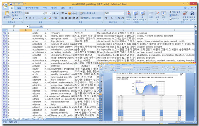
Task: Toggle bold formatting in the font group
Action: (27, 18)
